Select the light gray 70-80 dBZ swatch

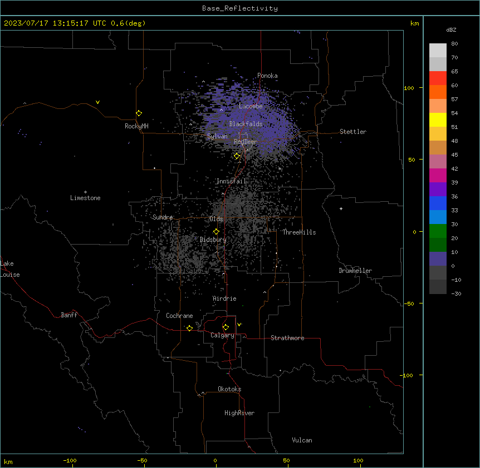(x=438, y=51)
